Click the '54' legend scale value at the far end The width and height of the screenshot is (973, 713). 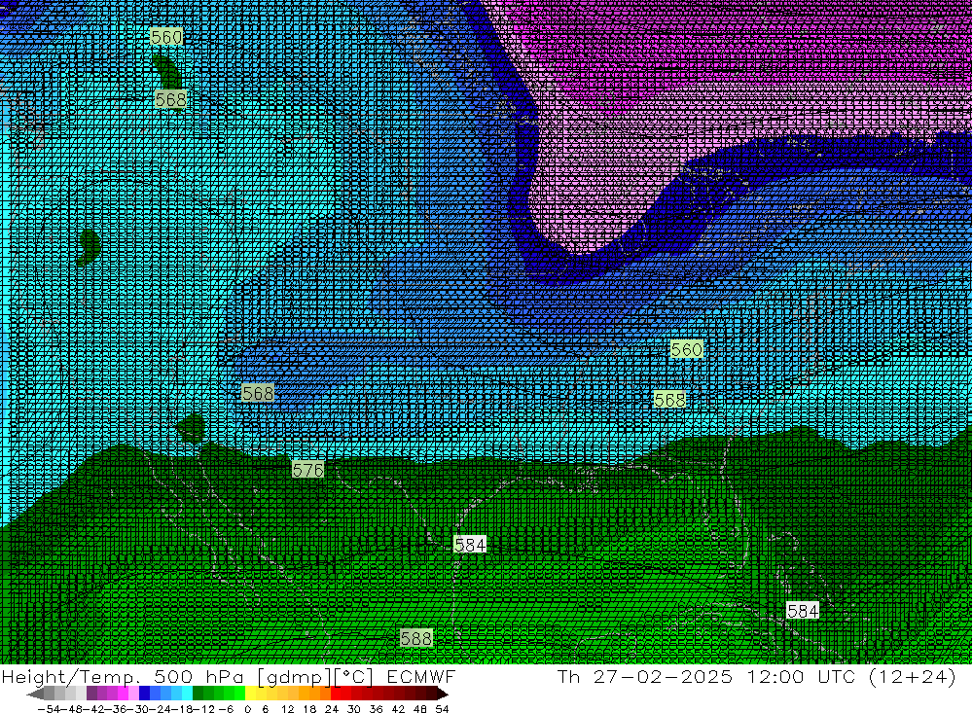coord(441,709)
